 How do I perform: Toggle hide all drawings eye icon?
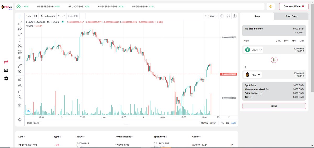(20, 97)
